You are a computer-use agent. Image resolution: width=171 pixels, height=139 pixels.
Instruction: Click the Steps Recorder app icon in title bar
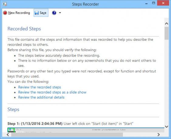pos(5,4)
